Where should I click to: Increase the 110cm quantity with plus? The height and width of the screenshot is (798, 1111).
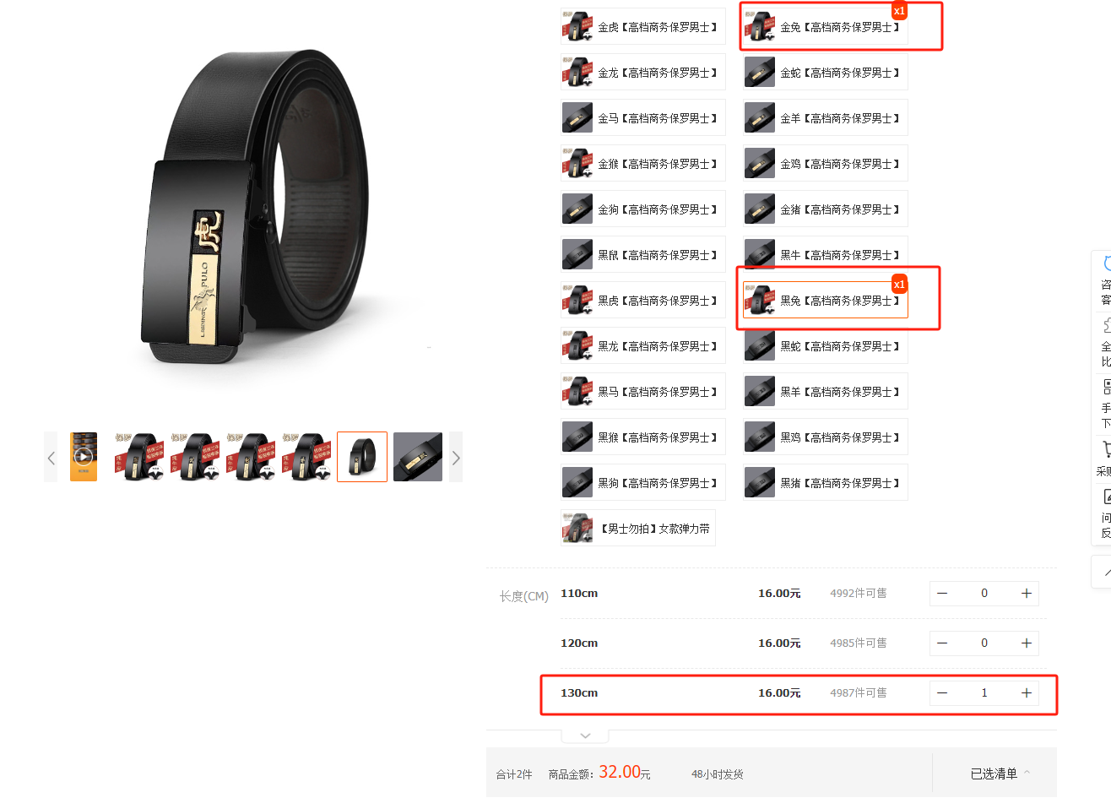click(1027, 594)
